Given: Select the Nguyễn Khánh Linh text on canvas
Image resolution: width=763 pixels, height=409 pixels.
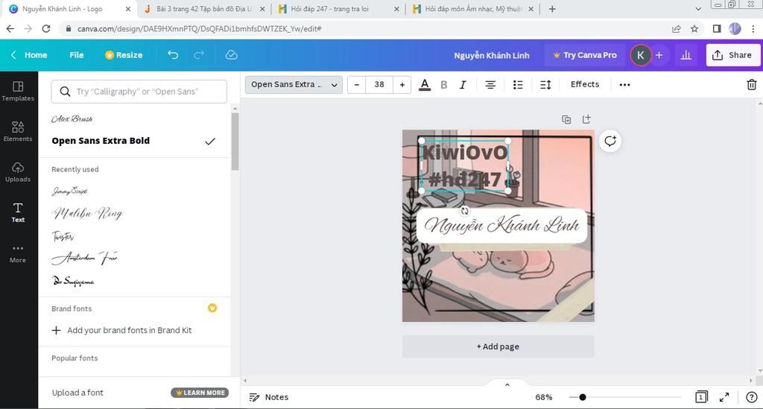Looking at the screenshot, I should point(501,225).
